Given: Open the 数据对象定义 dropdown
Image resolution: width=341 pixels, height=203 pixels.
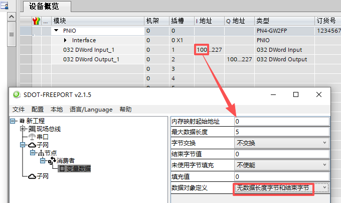Looking at the screenshot, I should pos(325,187).
